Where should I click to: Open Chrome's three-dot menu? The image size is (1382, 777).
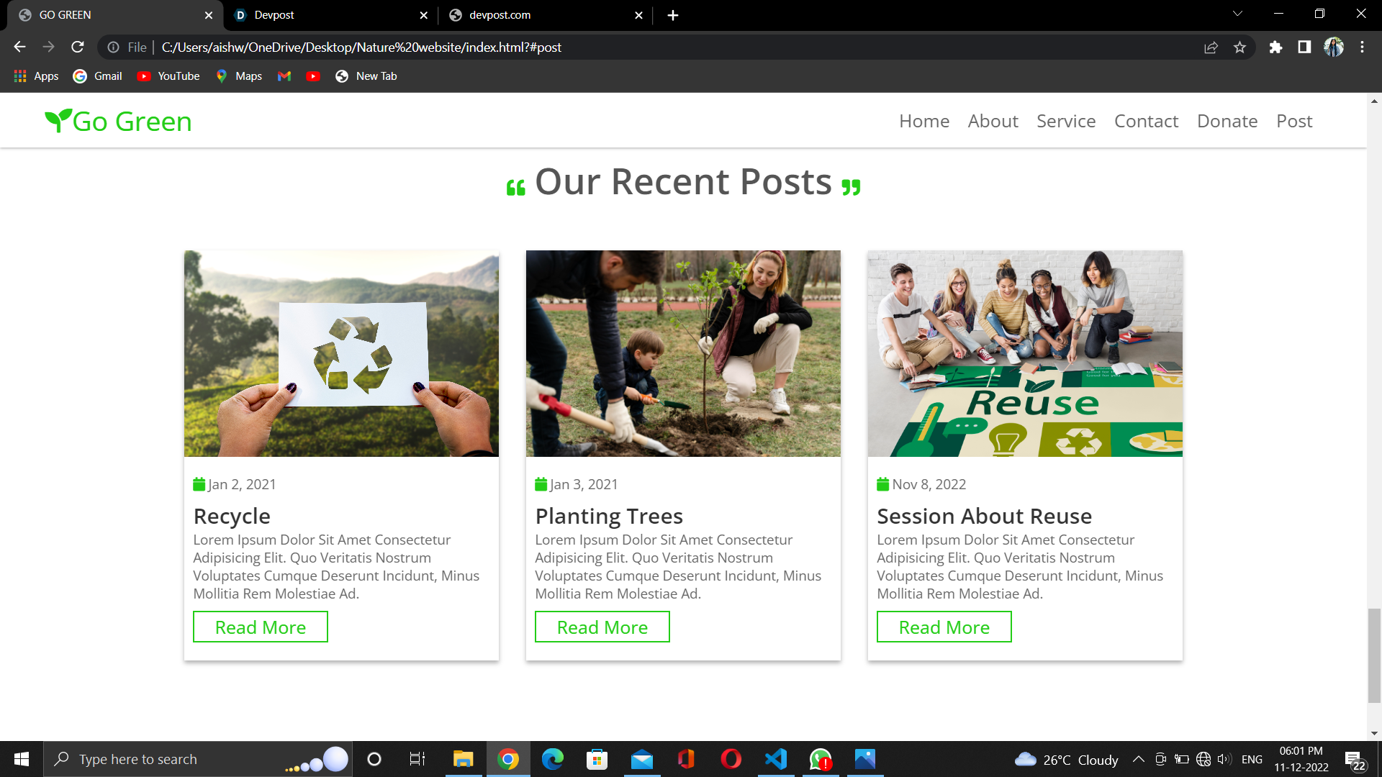(1362, 47)
